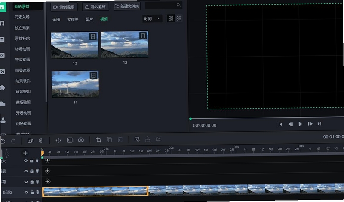This screenshot has height=202, width=344.
Task: Lock the 字幕 track
Action: [x=32, y=182]
